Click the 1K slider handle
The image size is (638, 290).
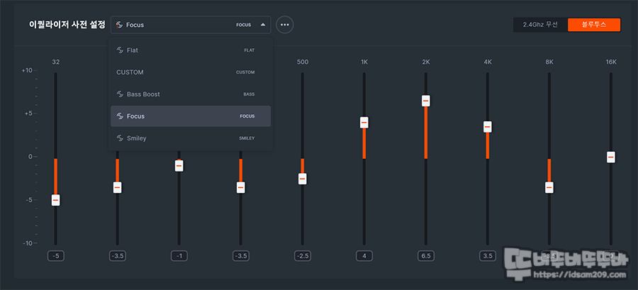(x=364, y=123)
